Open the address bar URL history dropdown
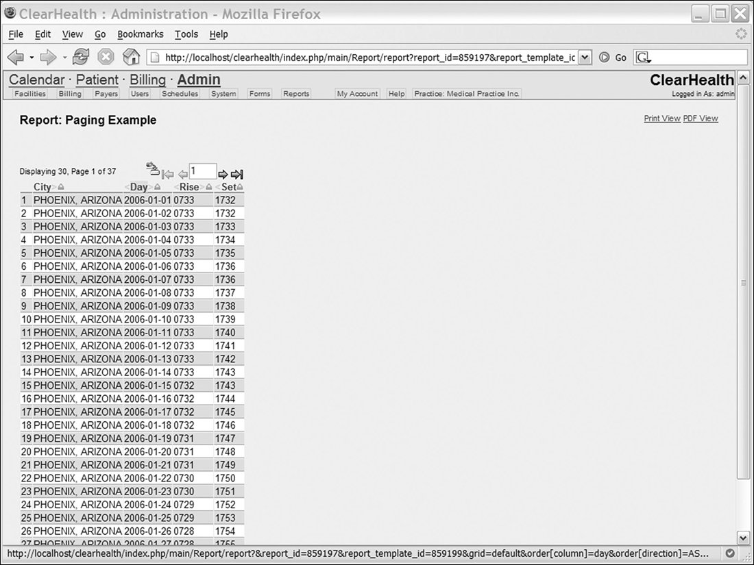754x565 pixels. [x=584, y=58]
